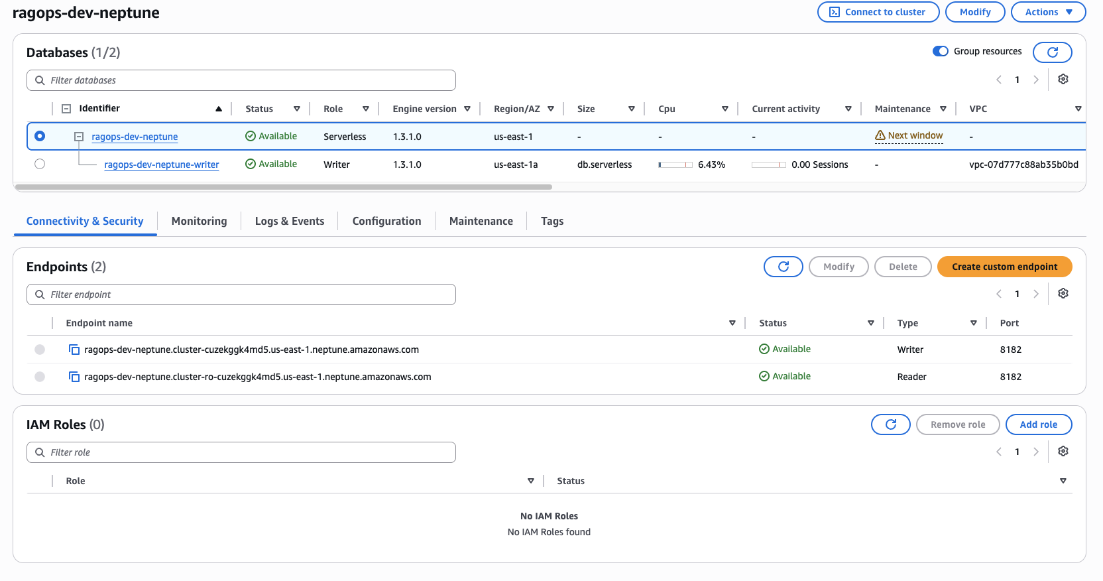Click the Filter databases input field
This screenshot has height=581, width=1103.
[x=241, y=80]
